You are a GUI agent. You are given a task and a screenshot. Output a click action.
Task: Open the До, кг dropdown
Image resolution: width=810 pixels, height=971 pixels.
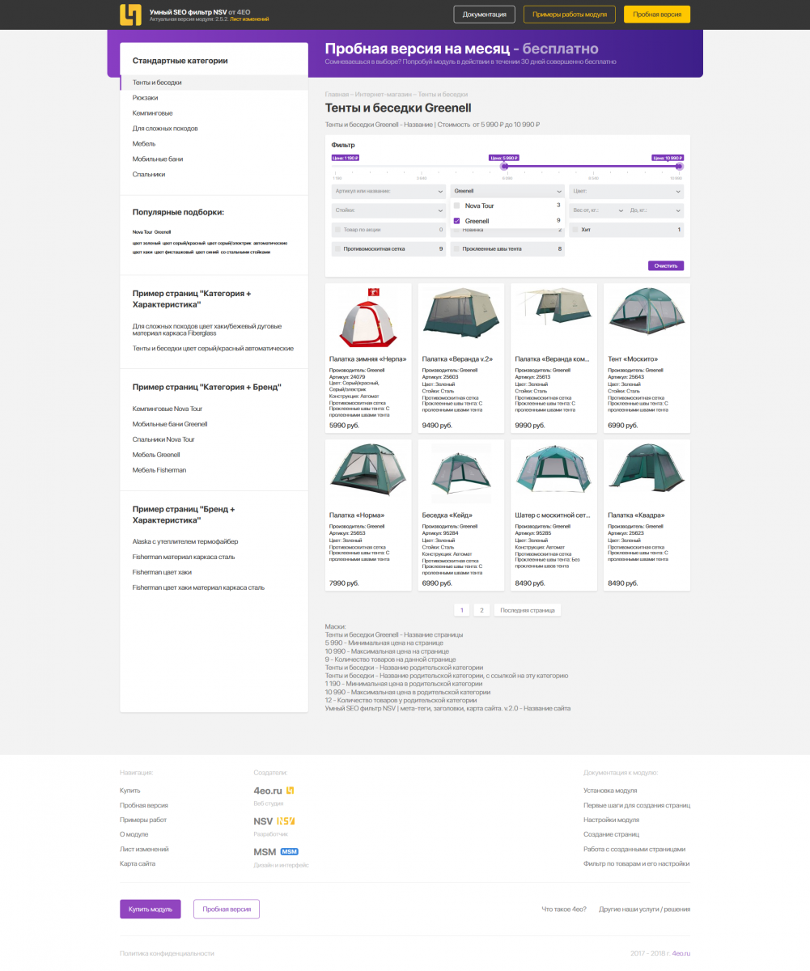pyautogui.click(x=655, y=210)
